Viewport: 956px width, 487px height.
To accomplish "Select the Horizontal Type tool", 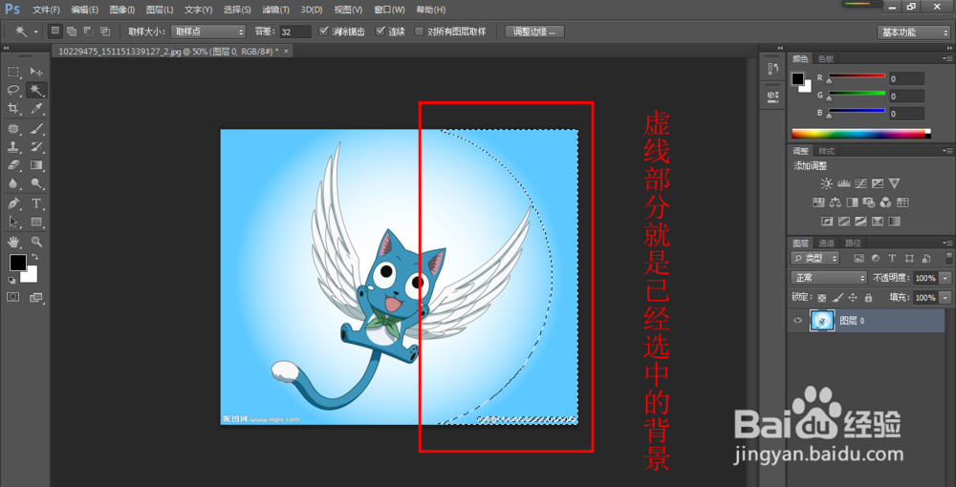I will pyautogui.click(x=36, y=203).
